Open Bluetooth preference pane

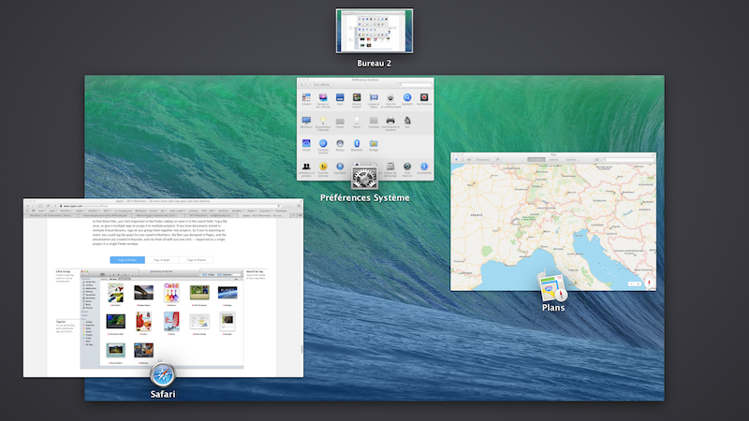(x=357, y=145)
